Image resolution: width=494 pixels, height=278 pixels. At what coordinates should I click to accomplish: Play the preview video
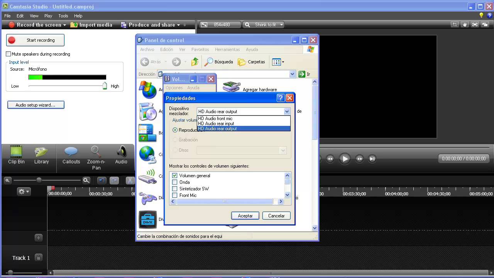click(x=345, y=158)
